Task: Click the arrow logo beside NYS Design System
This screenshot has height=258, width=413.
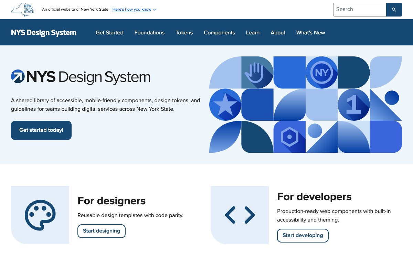Action: (18, 76)
